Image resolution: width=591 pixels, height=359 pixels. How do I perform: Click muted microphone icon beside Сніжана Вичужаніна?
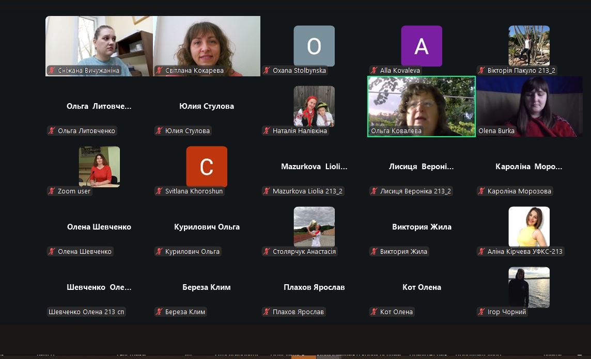point(52,71)
